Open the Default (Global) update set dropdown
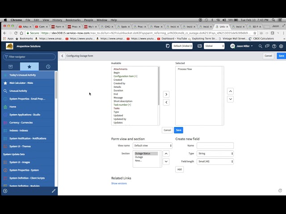 tap(182, 46)
